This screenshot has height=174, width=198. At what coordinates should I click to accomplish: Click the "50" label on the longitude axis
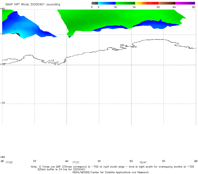click(x=131, y=161)
